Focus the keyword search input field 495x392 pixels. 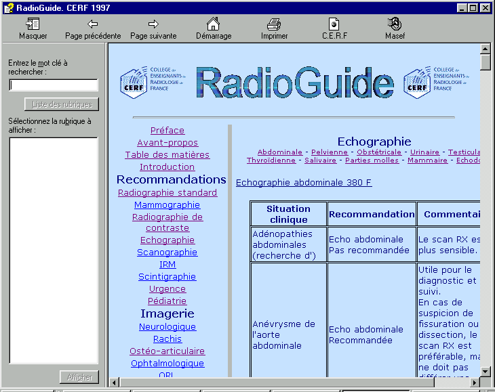point(54,85)
